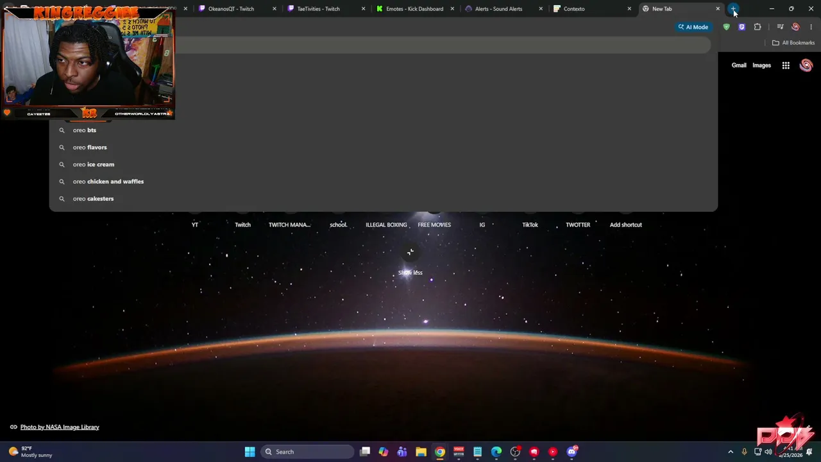
Task: Open OBS Studio from the taskbar
Action: pos(515,452)
